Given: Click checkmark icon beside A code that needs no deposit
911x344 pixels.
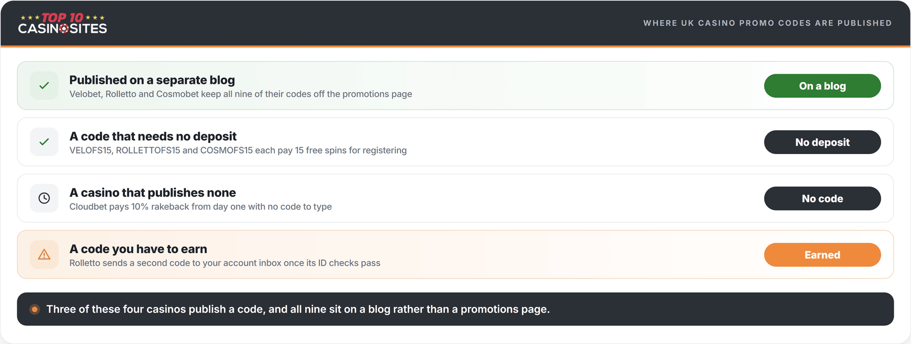Looking at the screenshot, I should click(44, 142).
